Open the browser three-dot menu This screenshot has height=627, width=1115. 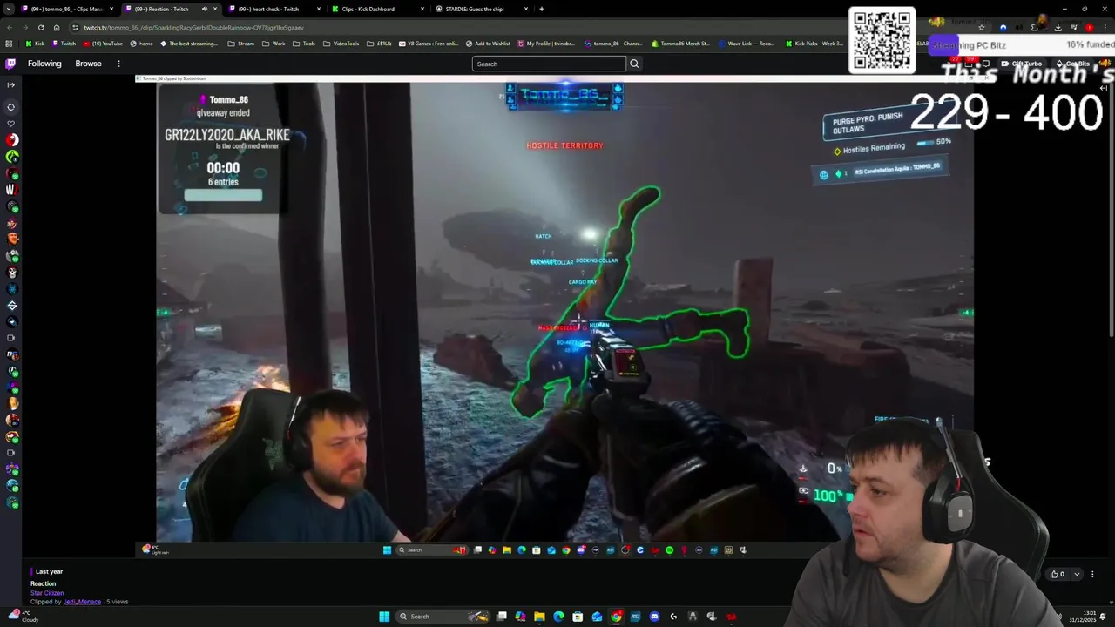click(x=1105, y=27)
